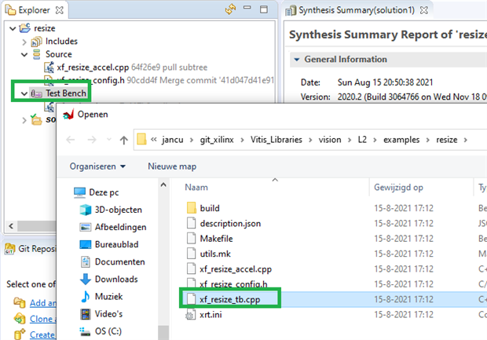Collapse the resize project node
This screenshot has height=340, width=487.
(13, 28)
